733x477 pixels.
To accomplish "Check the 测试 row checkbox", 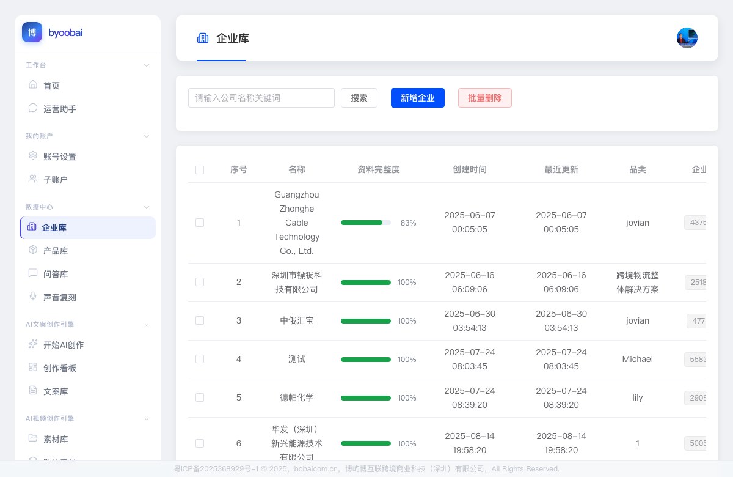I will (x=200, y=359).
